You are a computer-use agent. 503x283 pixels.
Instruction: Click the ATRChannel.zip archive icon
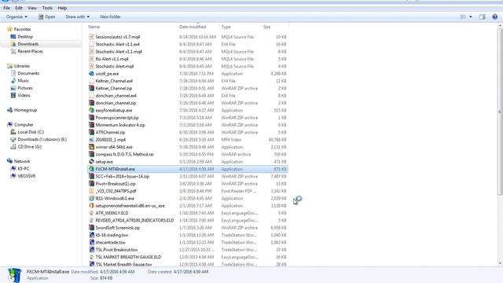[x=91, y=132]
